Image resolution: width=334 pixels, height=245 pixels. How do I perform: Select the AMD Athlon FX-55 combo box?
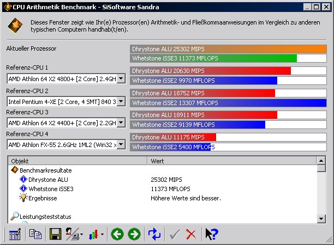click(x=66, y=145)
